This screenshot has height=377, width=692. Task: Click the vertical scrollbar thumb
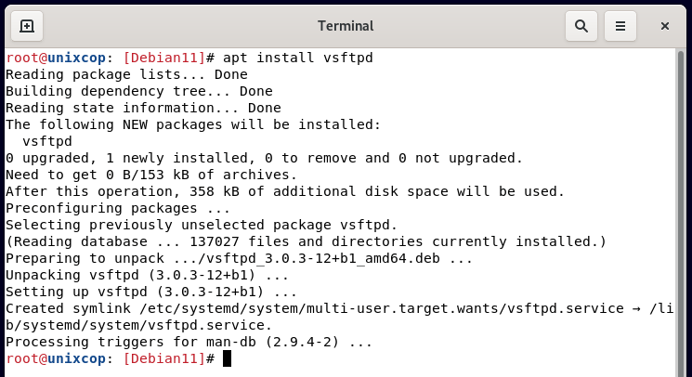tap(680, 212)
